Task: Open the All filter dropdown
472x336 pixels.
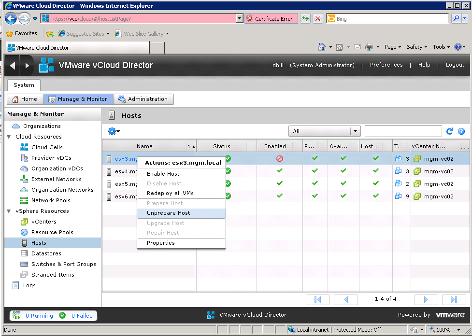Action: click(x=324, y=131)
